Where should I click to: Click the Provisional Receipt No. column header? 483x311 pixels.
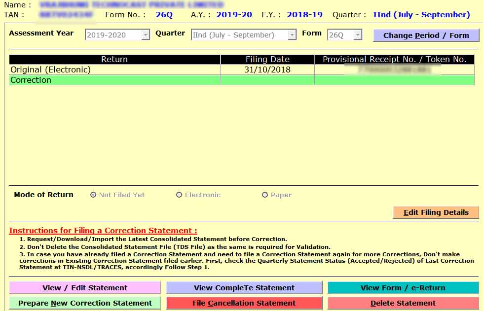point(394,60)
